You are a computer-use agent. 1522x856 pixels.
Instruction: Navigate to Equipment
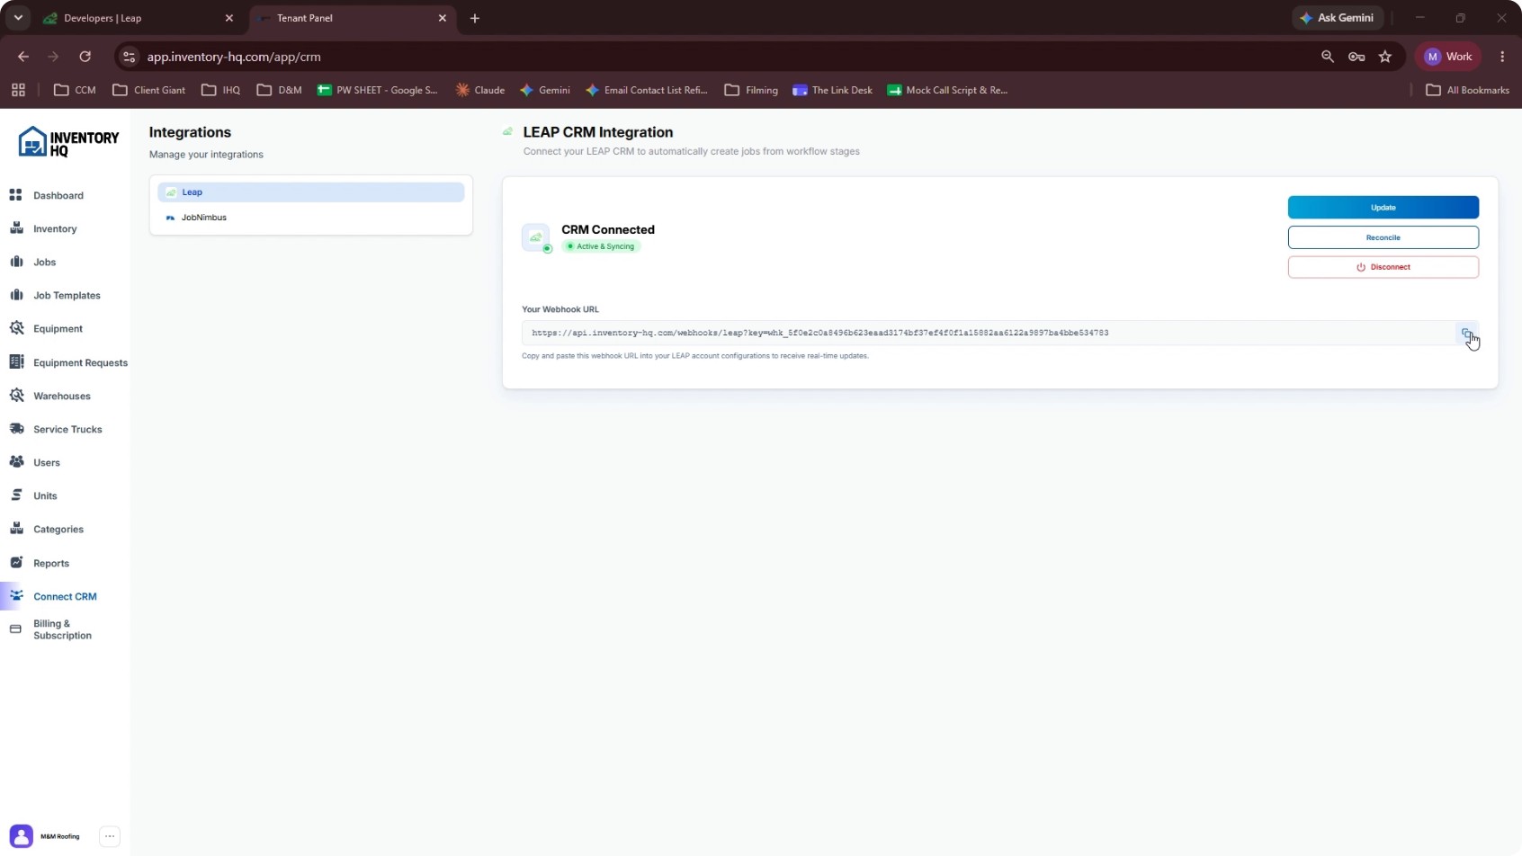click(x=58, y=328)
